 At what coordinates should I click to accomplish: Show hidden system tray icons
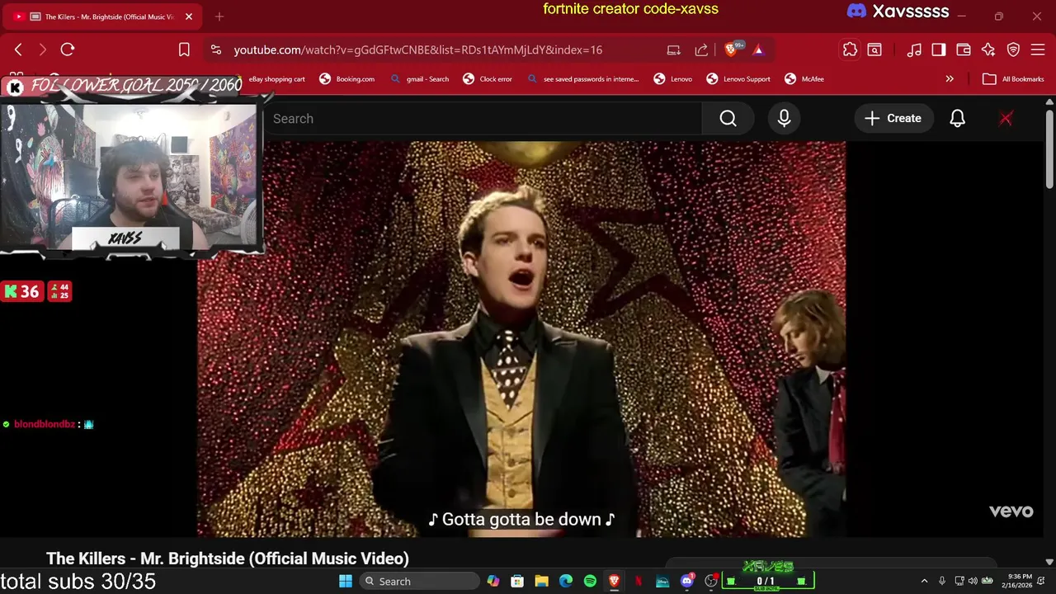(x=924, y=581)
